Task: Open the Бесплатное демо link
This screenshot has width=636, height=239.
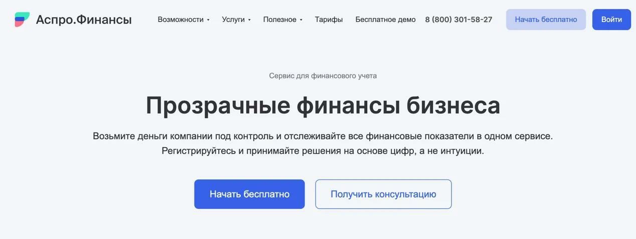Action: click(385, 19)
